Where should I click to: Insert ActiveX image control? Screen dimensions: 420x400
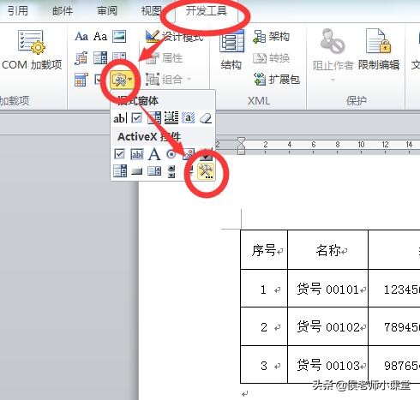[x=189, y=154]
